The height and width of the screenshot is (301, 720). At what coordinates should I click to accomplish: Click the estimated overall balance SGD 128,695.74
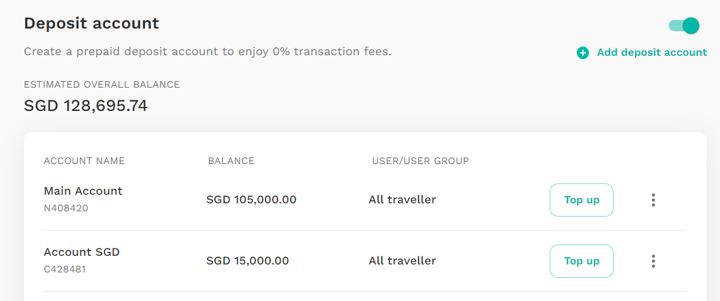85,106
